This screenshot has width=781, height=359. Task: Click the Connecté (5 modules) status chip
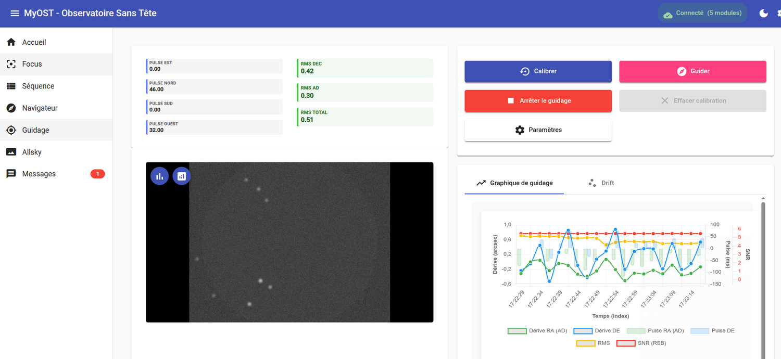(x=702, y=13)
